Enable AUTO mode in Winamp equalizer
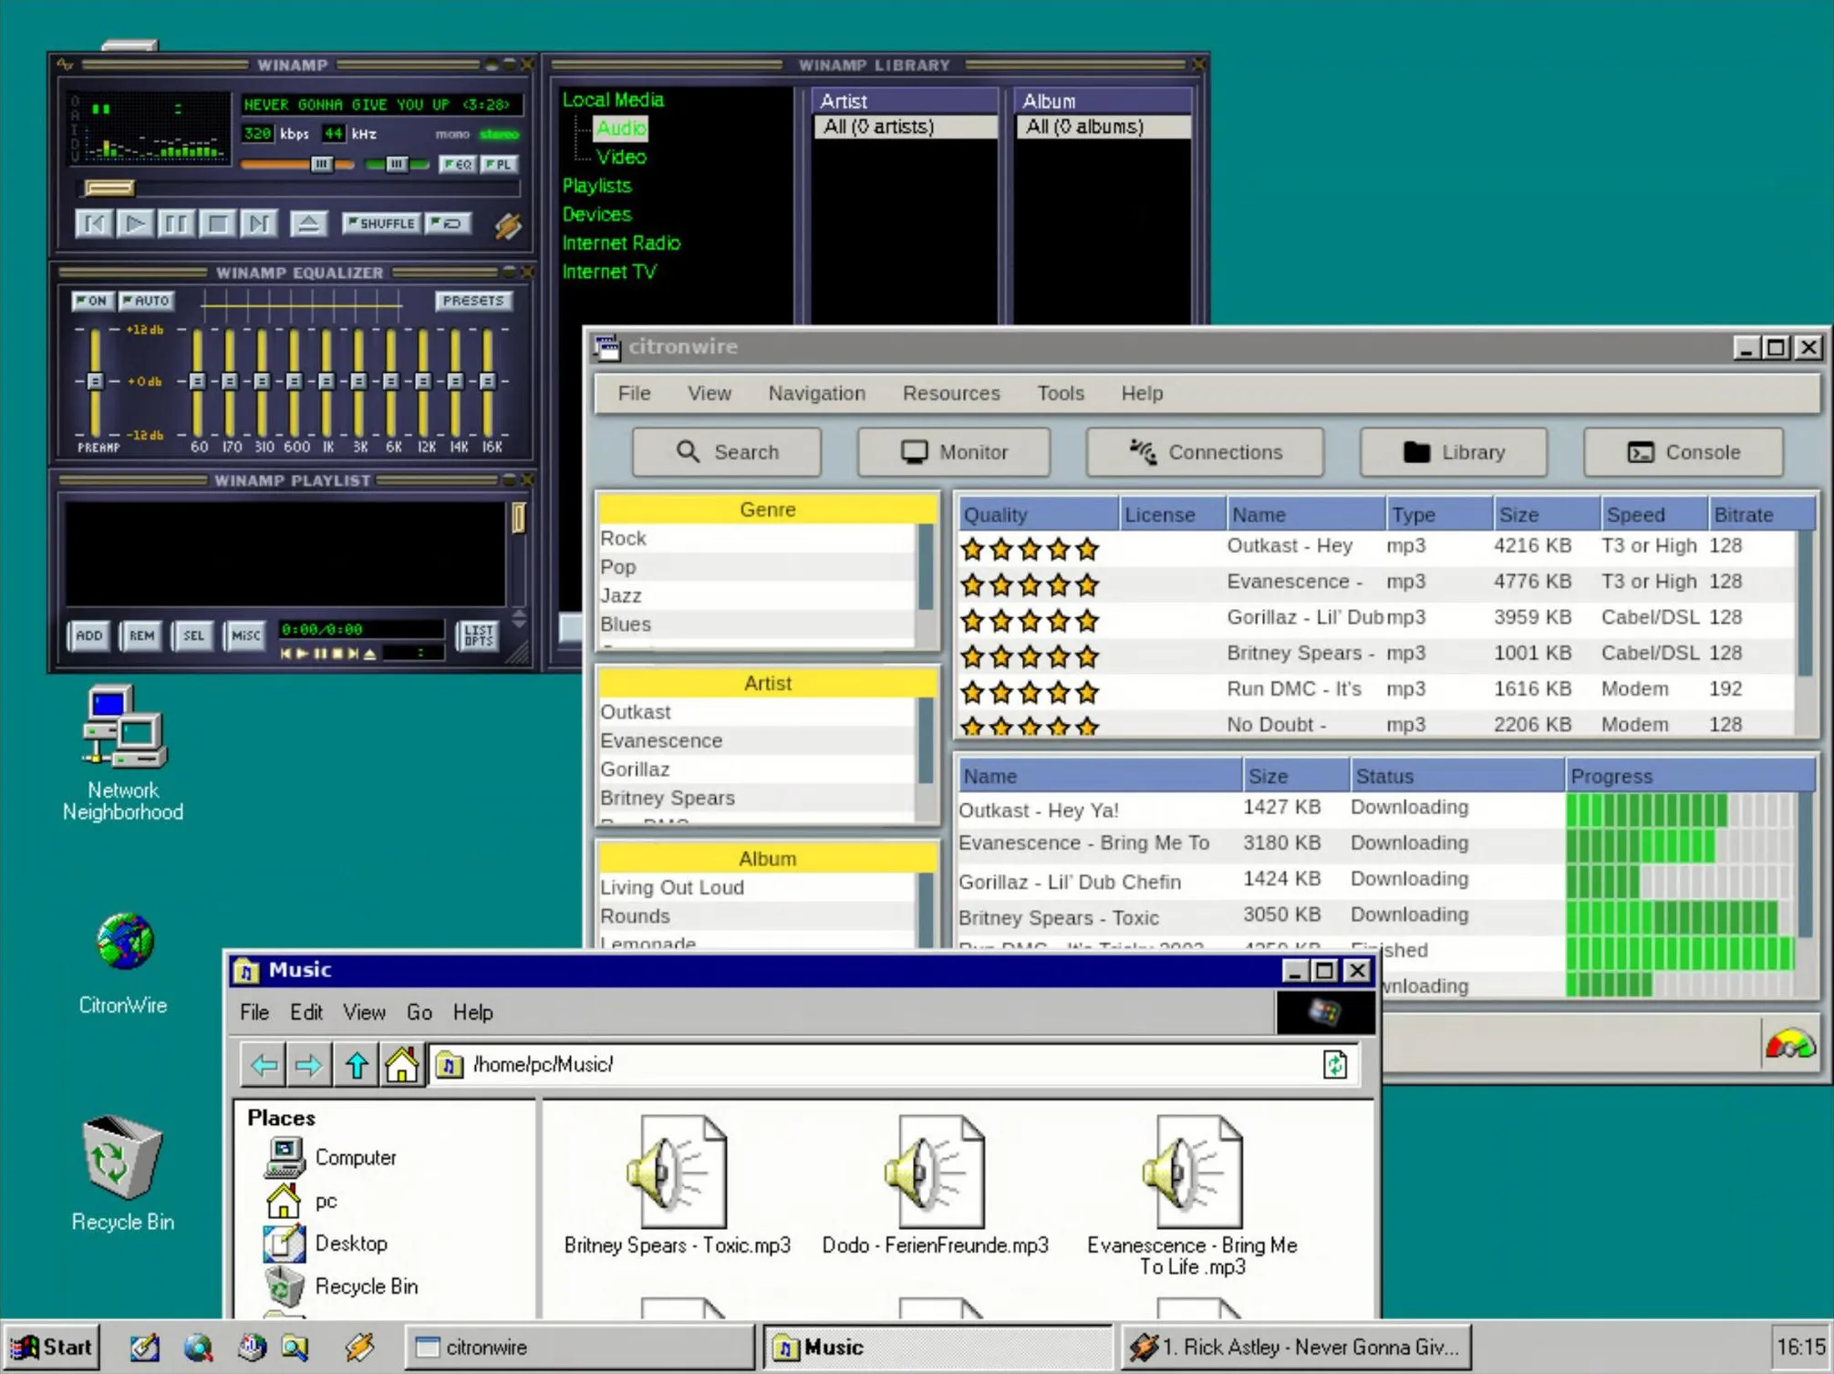 [x=146, y=300]
